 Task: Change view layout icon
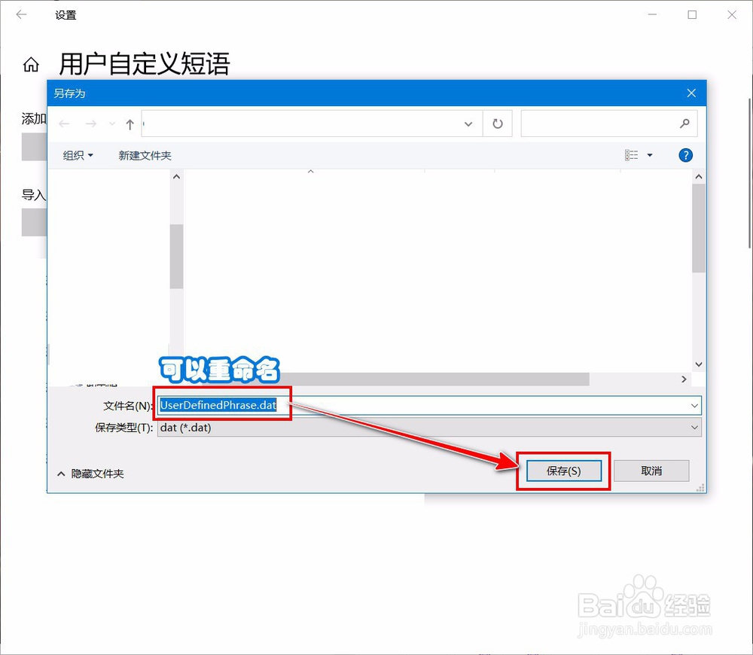(632, 155)
